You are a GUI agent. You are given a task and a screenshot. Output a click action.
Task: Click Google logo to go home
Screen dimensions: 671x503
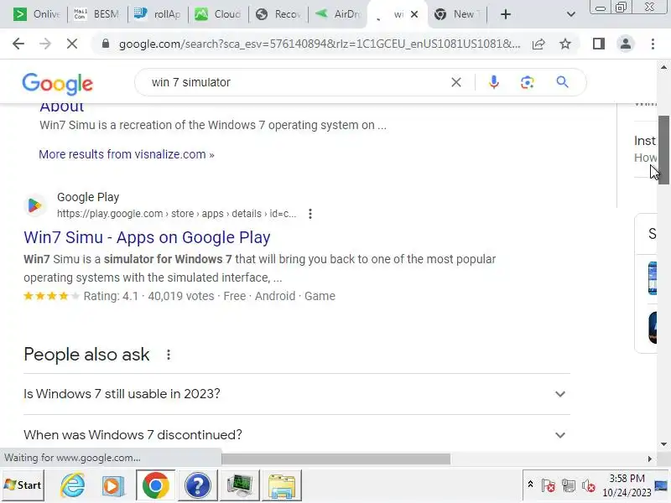click(57, 83)
